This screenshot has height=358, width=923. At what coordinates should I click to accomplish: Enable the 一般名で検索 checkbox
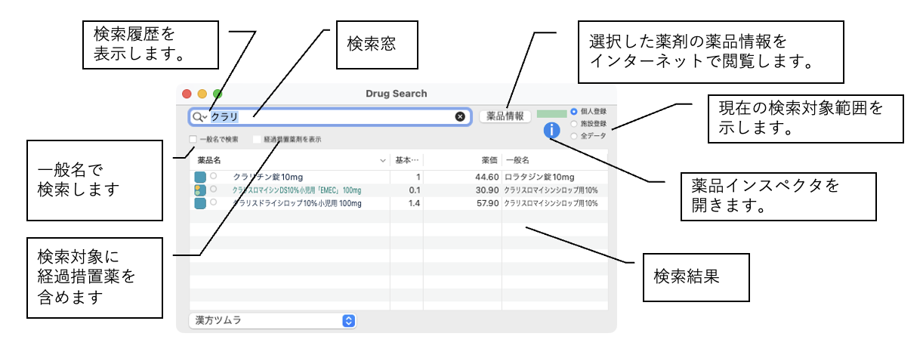(193, 139)
